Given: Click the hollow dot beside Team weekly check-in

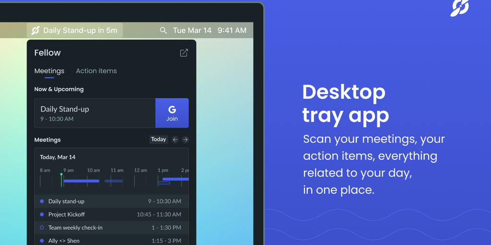Looking at the screenshot, I should [x=42, y=227].
